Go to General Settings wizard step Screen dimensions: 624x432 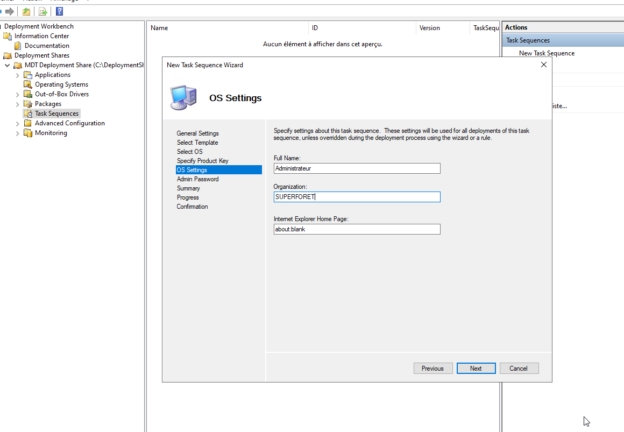click(198, 133)
